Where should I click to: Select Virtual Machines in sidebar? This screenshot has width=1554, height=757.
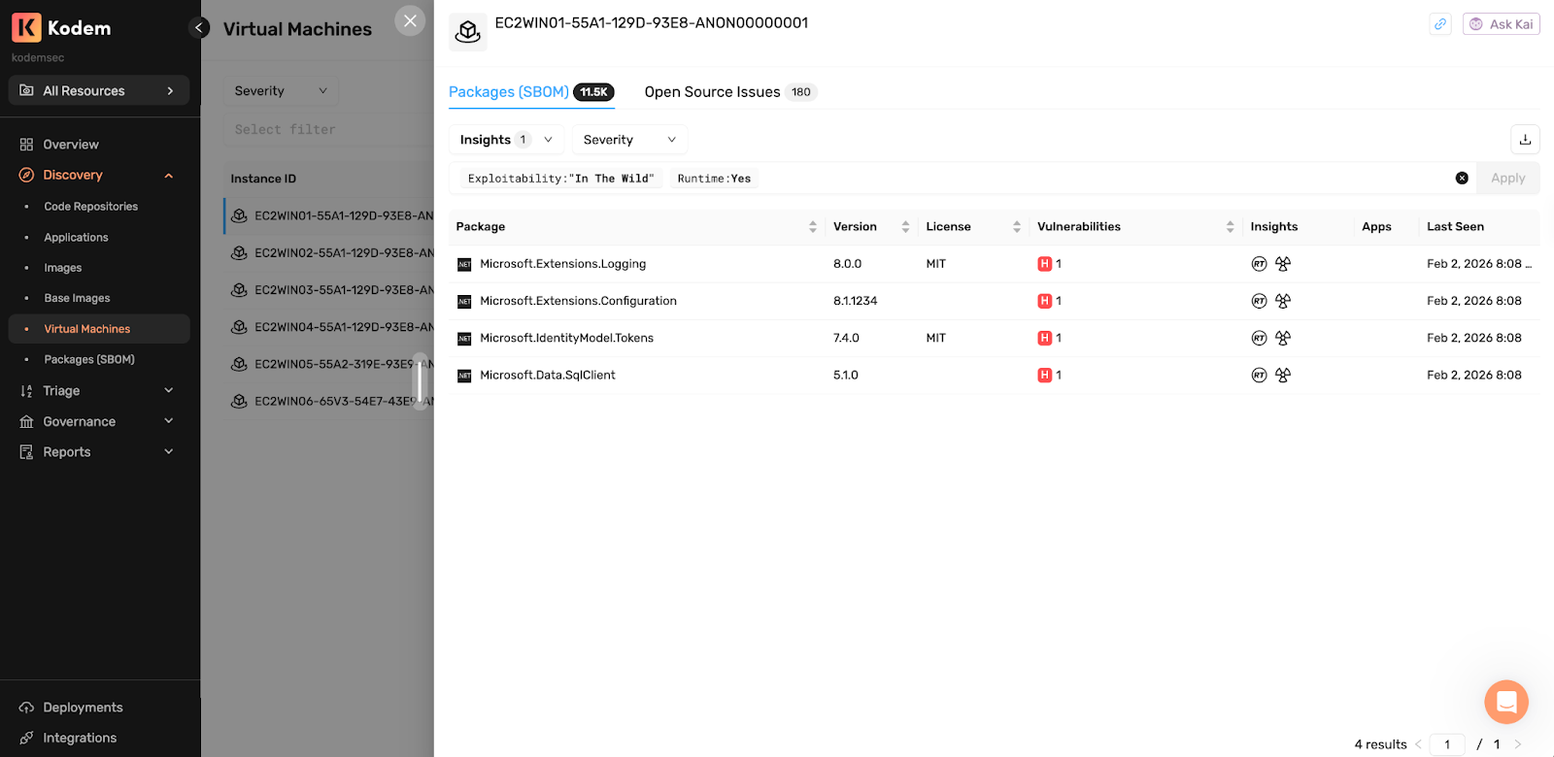(x=99, y=329)
